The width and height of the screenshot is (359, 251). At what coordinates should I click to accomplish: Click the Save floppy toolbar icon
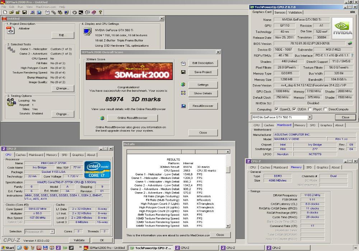tap(24, 12)
